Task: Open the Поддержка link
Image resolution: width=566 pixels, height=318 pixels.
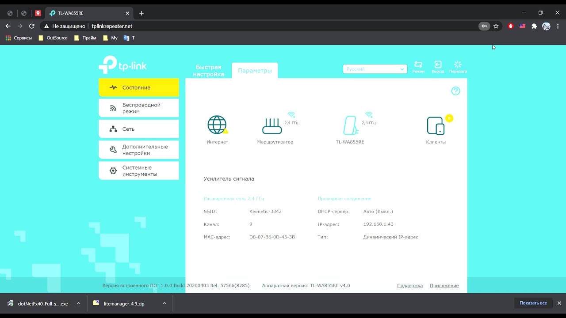Action: point(410,286)
